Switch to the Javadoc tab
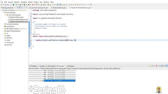168x94 pixels. (x=42, y=66)
